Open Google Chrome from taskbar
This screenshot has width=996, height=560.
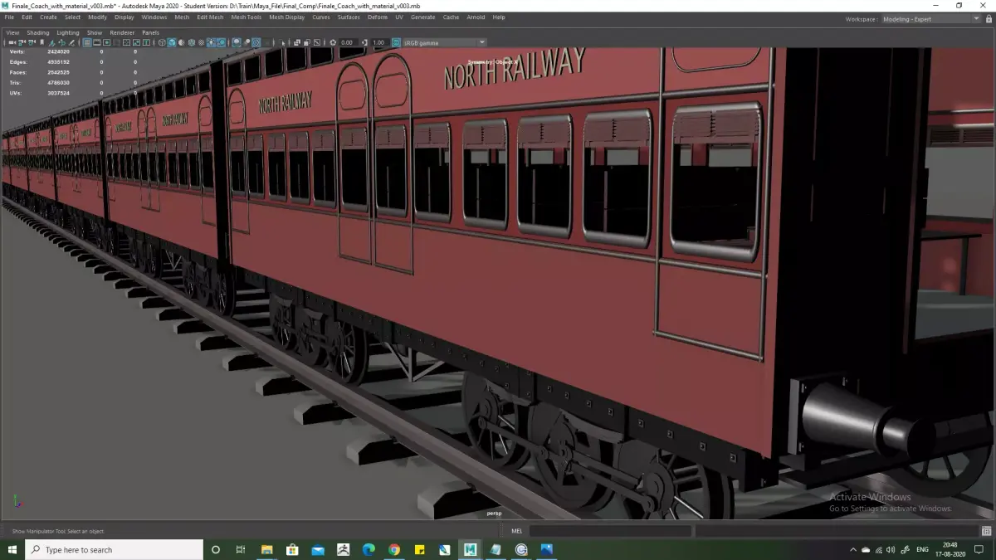coord(394,549)
